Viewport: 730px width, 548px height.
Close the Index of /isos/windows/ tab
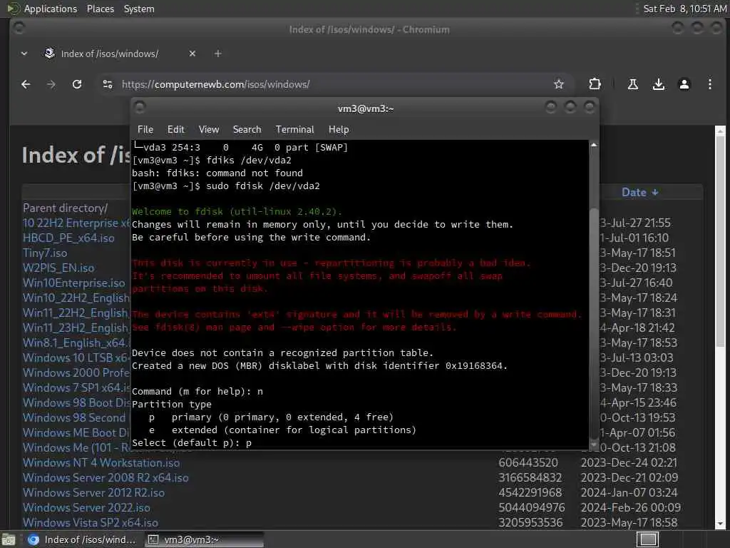pos(192,54)
